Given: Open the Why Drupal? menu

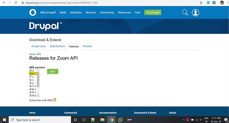Looking at the screenshot, I should point(48,12).
